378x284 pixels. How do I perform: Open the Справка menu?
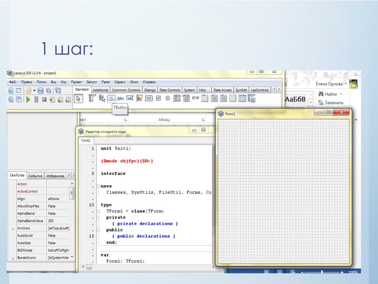[x=149, y=82]
